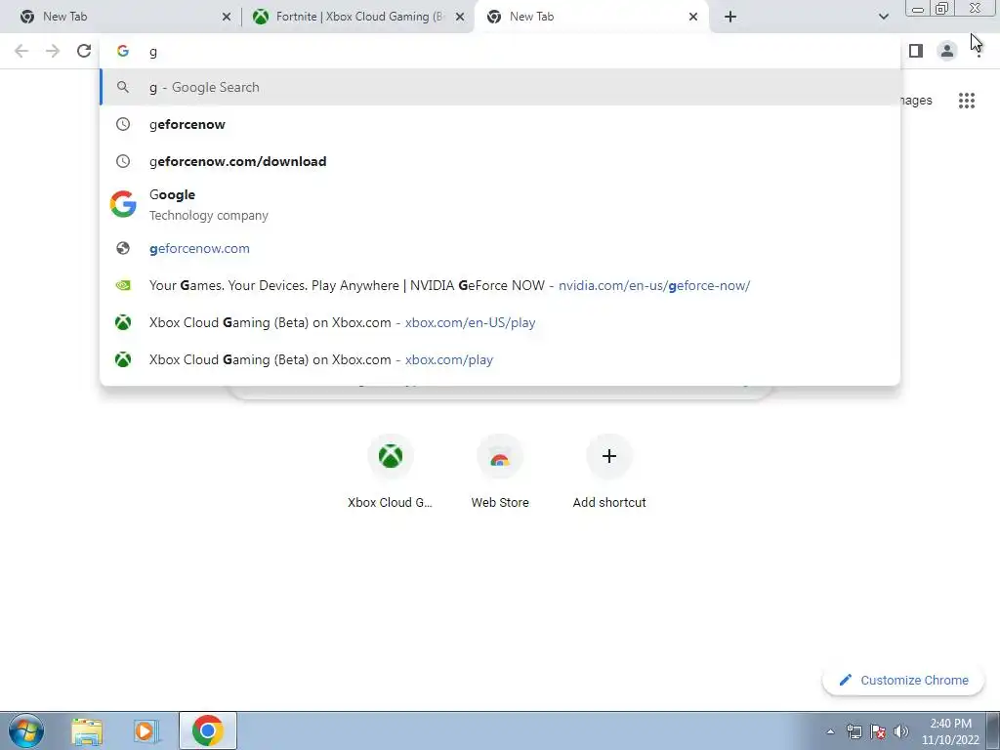This screenshot has width=1000, height=750.
Task: Open the Action Center flag icon
Action: tap(878, 731)
